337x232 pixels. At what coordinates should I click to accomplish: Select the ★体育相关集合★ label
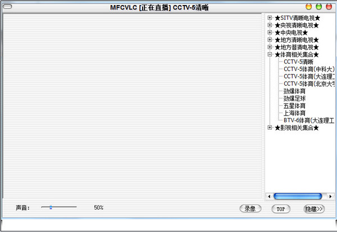coord(297,54)
